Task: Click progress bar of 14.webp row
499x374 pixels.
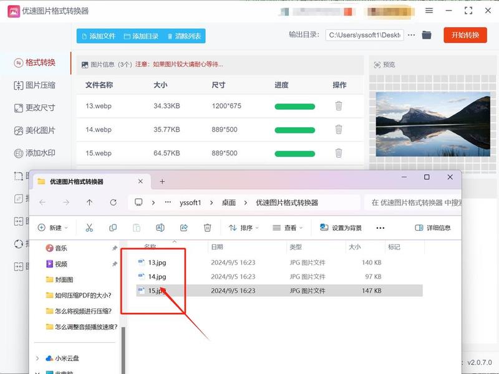Action: pos(294,130)
